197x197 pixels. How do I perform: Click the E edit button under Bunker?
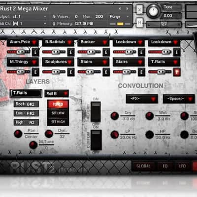click(106, 52)
